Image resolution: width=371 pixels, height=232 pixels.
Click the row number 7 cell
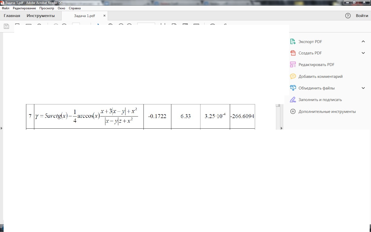tap(30, 116)
